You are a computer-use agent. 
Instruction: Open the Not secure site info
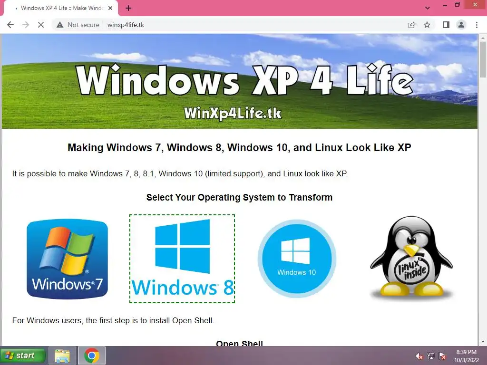click(78, 25)
